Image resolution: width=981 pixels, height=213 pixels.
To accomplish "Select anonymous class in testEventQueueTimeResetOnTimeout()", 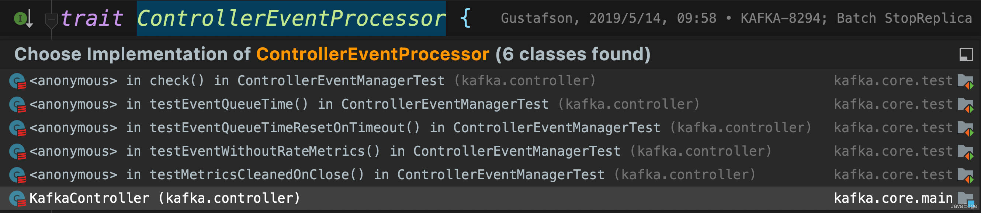I will tap(490, 128).
